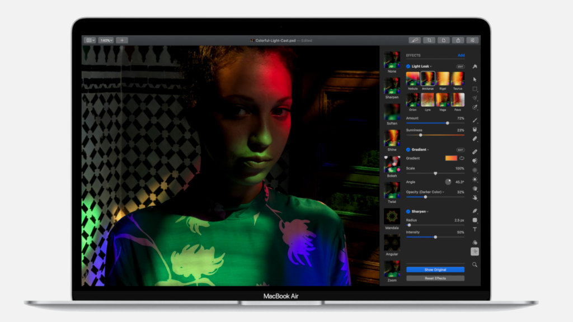Click the Edit button beside Gradient

tap(461, 150)
